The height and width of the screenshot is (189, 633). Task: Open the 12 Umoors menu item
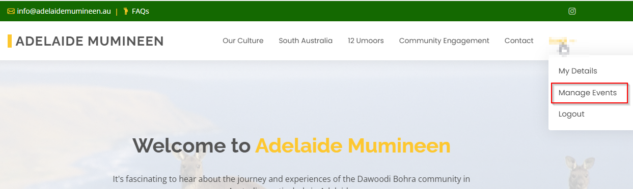pos(366,41)
